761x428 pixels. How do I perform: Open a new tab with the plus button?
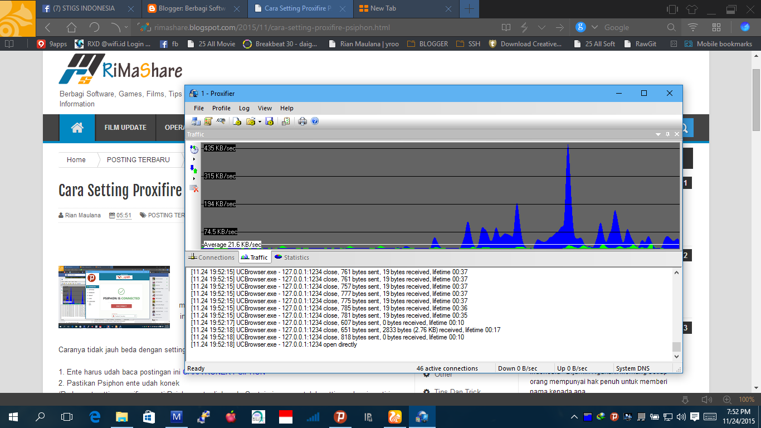click(x=470, y=8)
